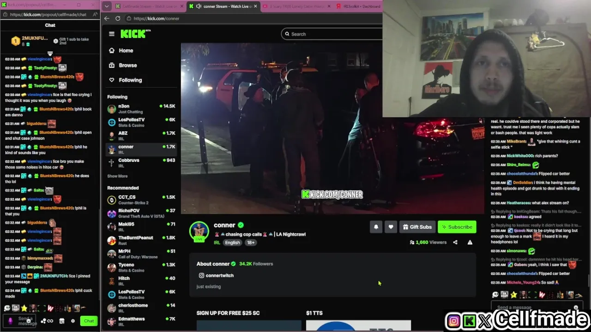Click the kick.com/conner address bar
This screenshot has width=591, height=332.
pos(254,18)
